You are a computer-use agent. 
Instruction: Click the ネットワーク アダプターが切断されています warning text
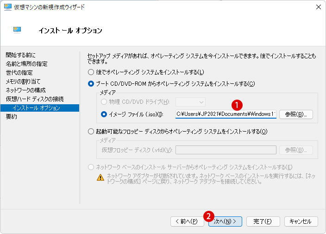211,179
